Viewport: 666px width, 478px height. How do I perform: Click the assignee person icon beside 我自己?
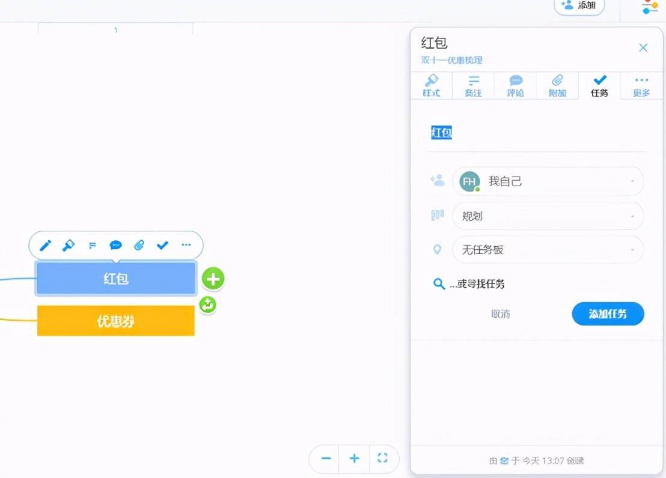pyautogui.click(x=437, y=180)
